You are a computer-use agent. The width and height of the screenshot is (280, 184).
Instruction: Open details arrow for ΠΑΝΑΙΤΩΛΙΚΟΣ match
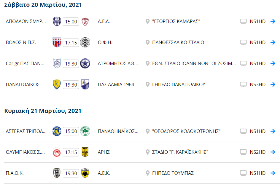273,84
